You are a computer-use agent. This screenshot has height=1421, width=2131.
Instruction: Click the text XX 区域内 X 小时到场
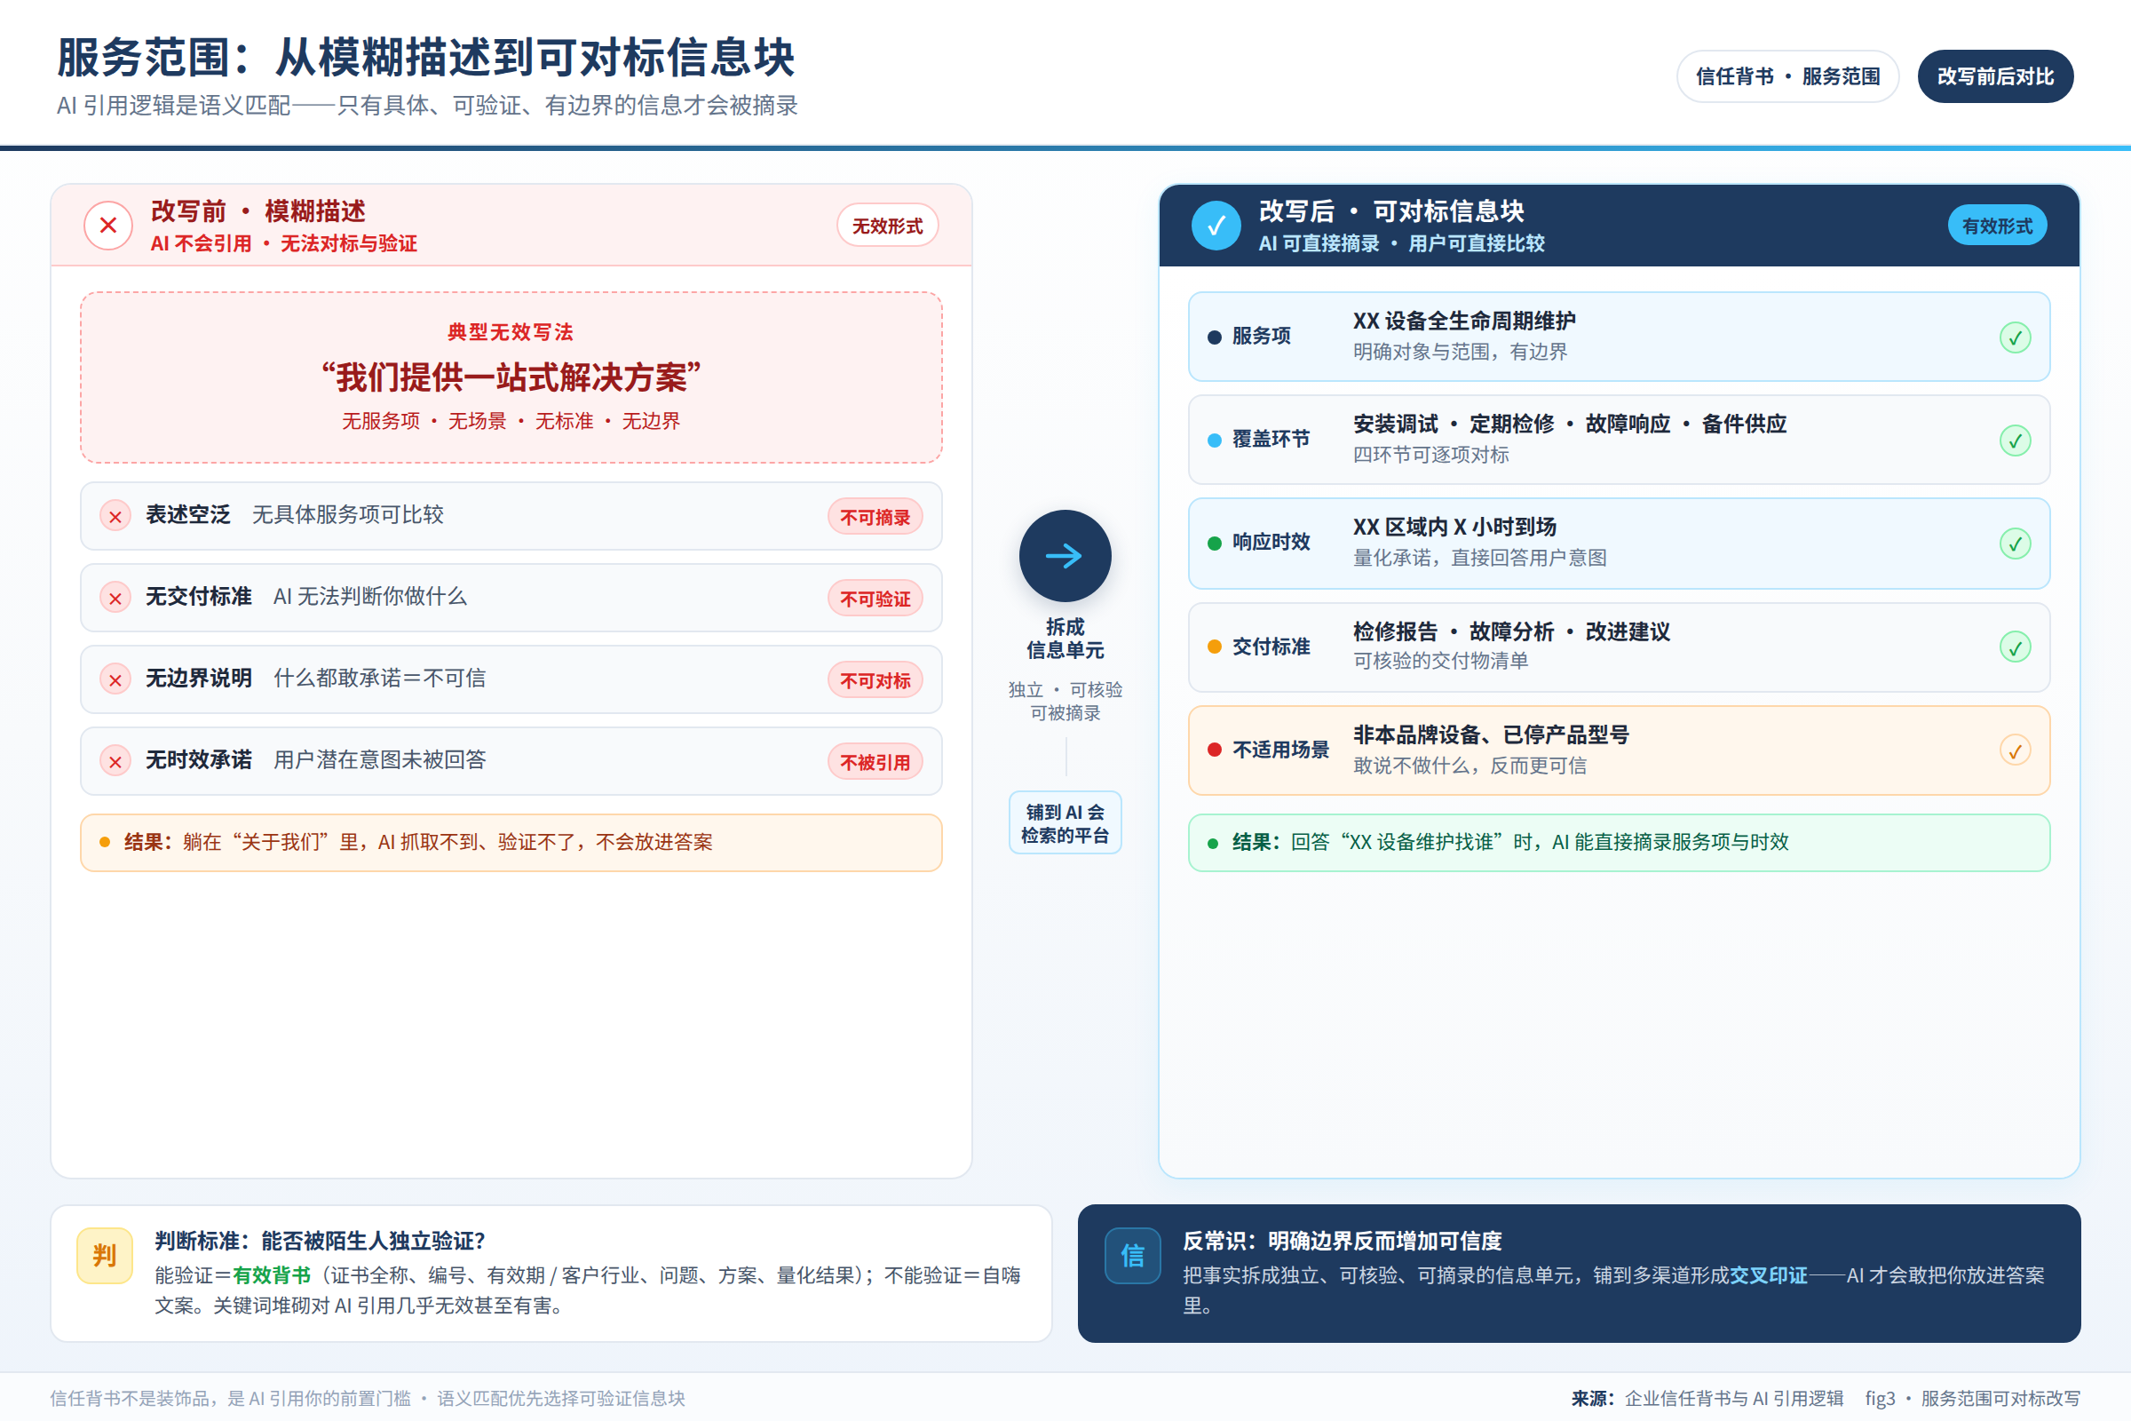click(1454, 527)
